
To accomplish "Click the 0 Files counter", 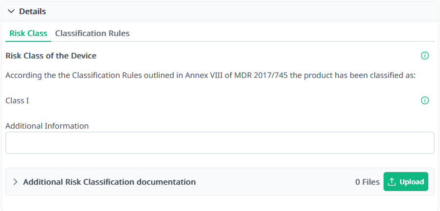I will [x=367, y=182].
